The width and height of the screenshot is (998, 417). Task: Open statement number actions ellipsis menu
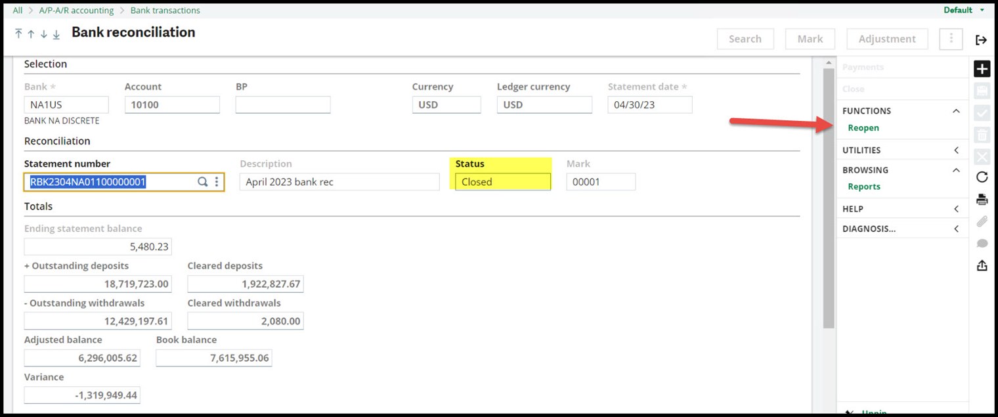coord(217,181)
